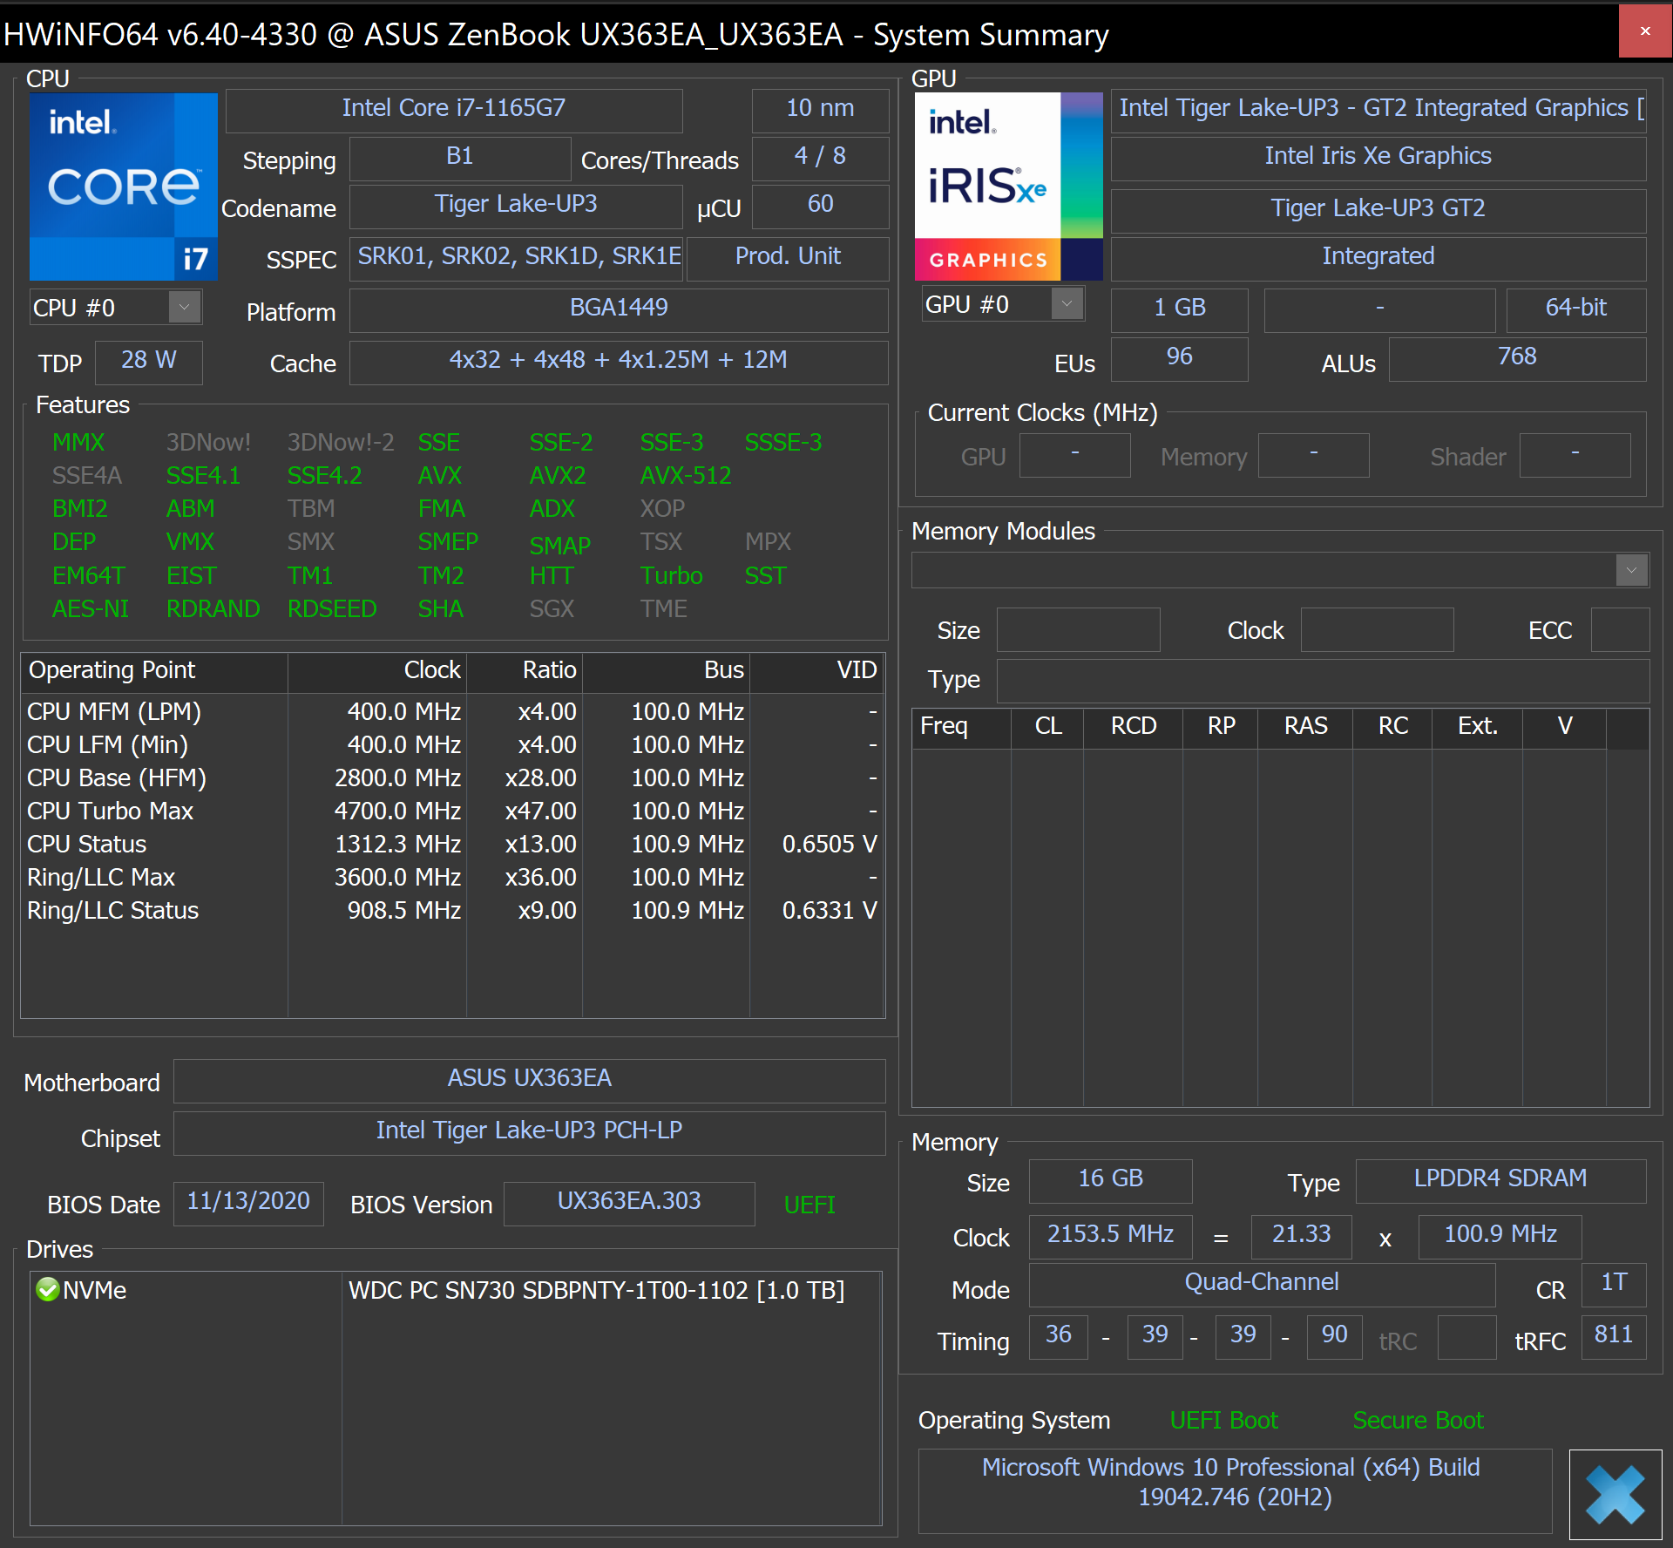
Task: Click the Intel Core i7 CPU logo
Action: 123,187
